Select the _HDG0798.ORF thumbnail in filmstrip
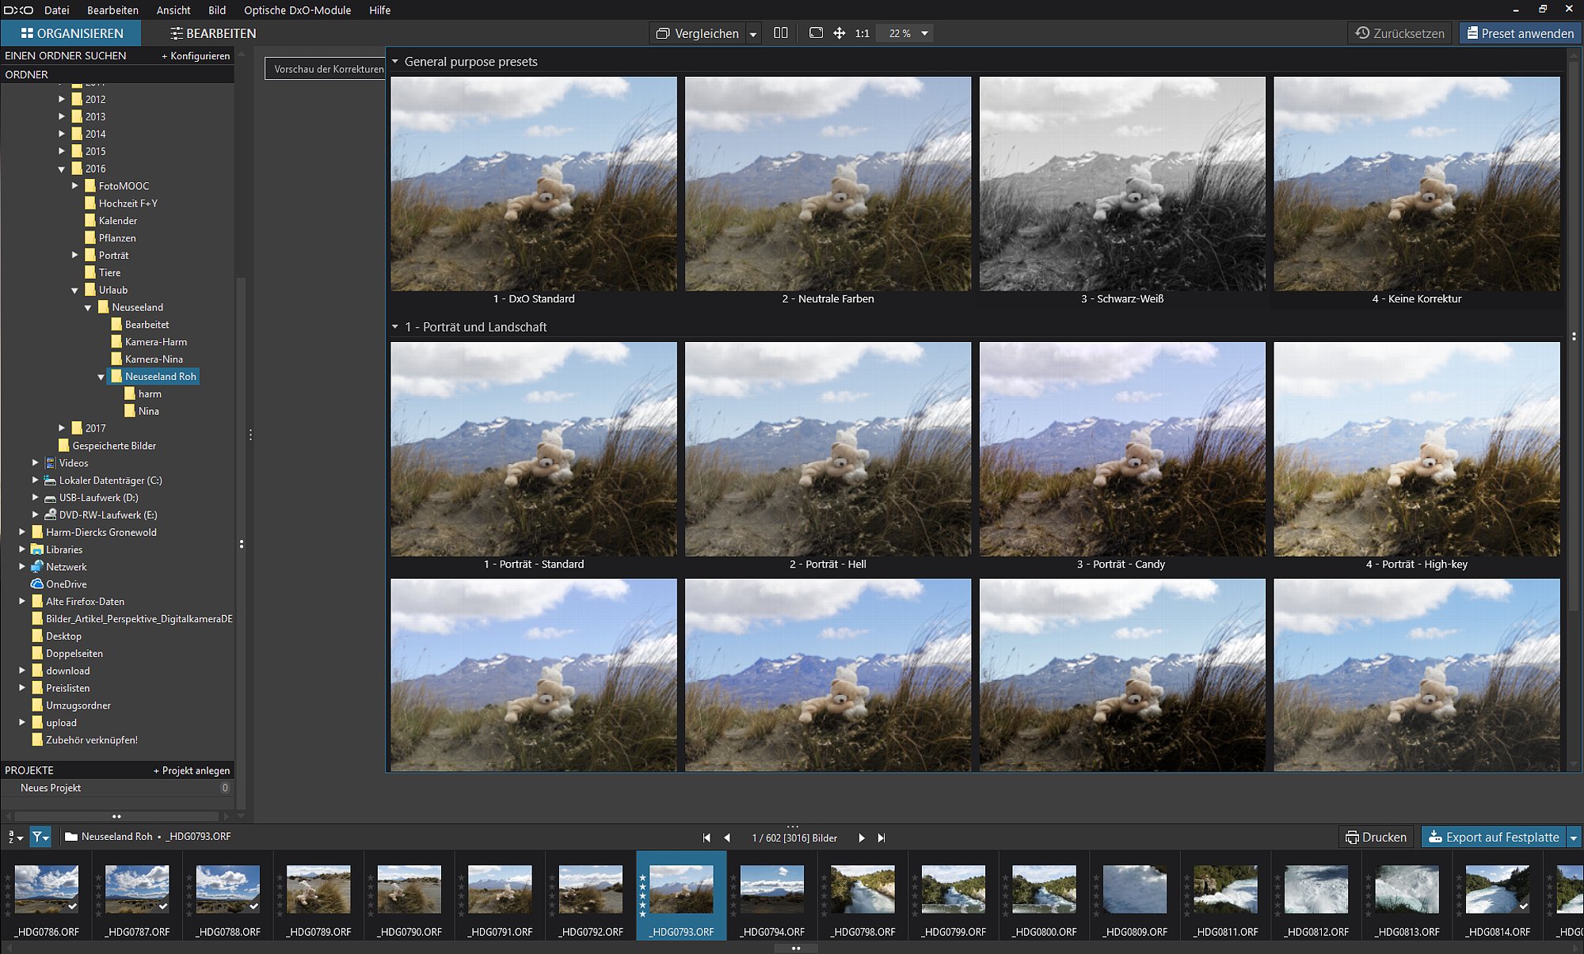 [x=863, y=890]
